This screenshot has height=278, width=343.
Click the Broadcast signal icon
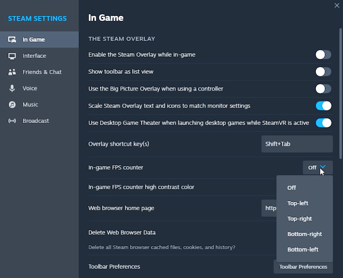(12, 121)
